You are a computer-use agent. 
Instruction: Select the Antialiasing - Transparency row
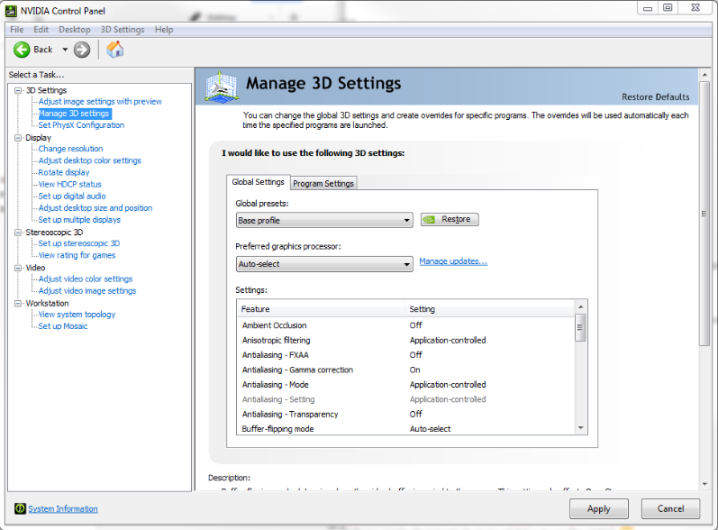[405, 414]
